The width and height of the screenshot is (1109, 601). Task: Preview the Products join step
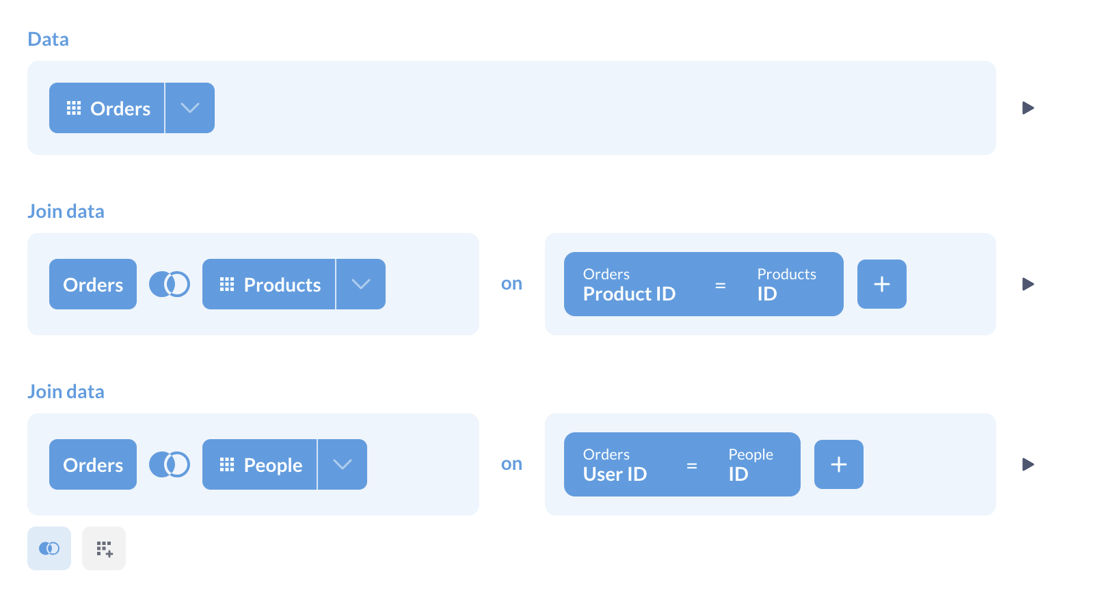click(x=1028, y=284)
